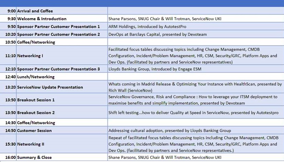This screenshot has width=284, height=162.
Task: Select the 16:00 time cell
Action: point(8,157)
